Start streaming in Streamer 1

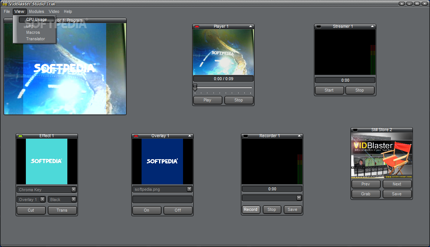329,90
